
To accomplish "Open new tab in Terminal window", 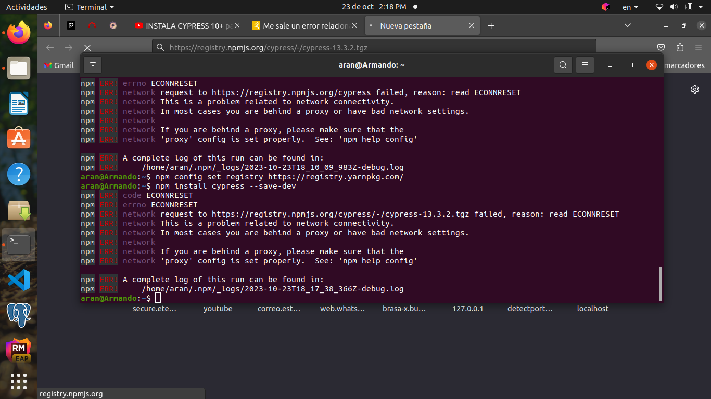I will [x=93, y=65].
